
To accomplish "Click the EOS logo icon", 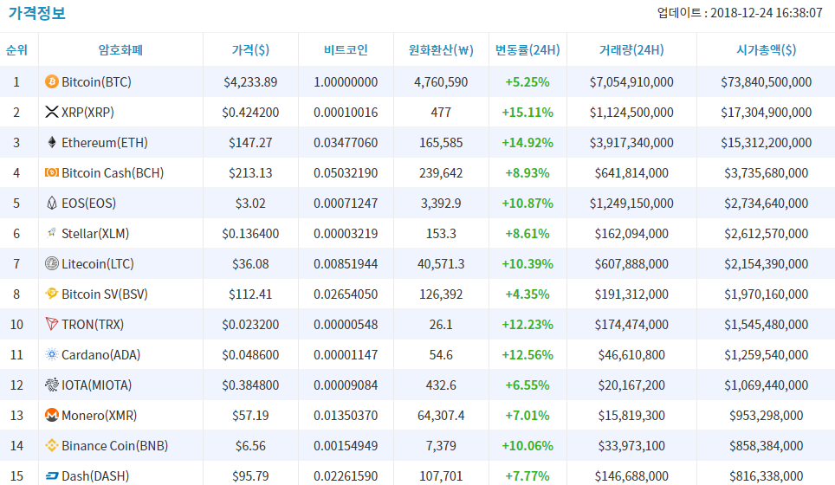I will [x=52, y=203].
